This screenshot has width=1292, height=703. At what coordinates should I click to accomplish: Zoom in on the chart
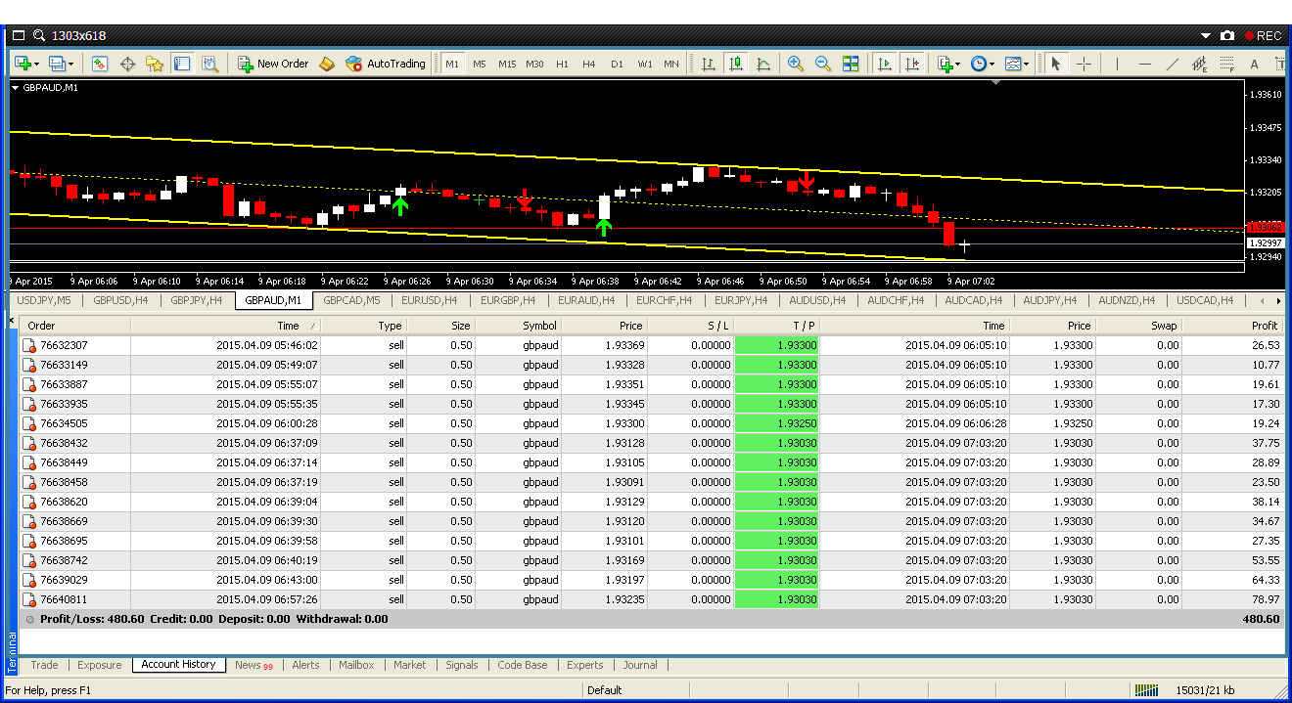[x=796, y=64]
